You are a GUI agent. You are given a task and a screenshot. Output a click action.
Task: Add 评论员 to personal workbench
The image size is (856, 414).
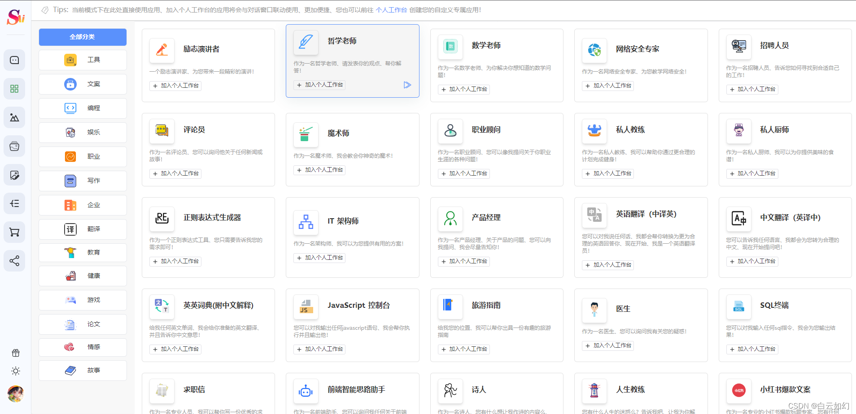[175, 173]
